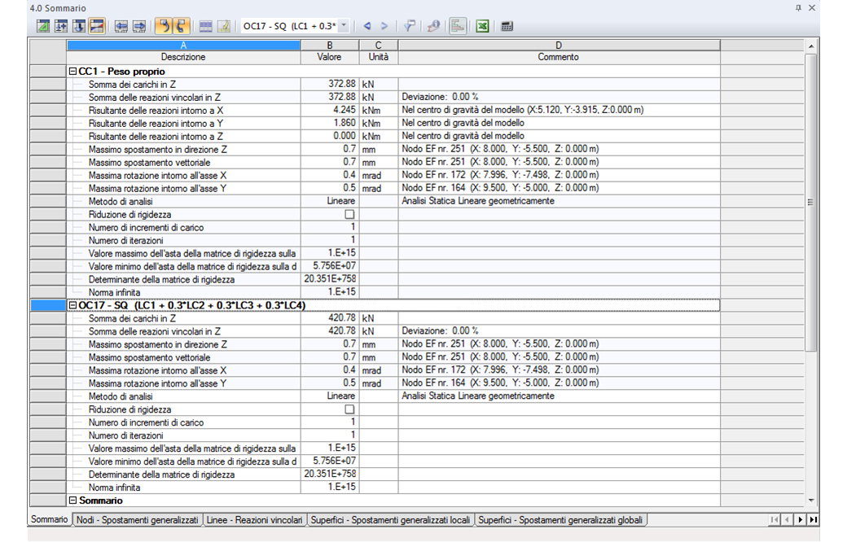
Task: Click the info pointer icon in toolbar
Action: click(433, 26)
